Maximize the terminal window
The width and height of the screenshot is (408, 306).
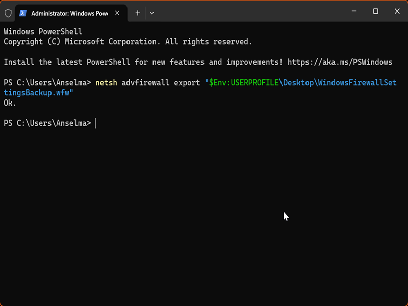tap(375, 11)
